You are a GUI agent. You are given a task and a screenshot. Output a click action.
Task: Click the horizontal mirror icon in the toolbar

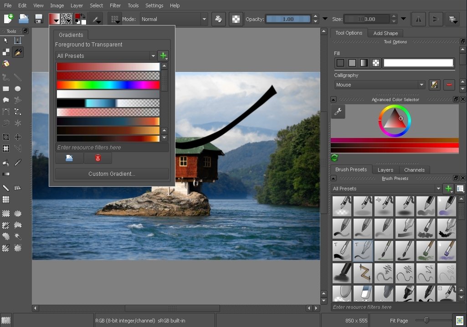coord(418,19)
